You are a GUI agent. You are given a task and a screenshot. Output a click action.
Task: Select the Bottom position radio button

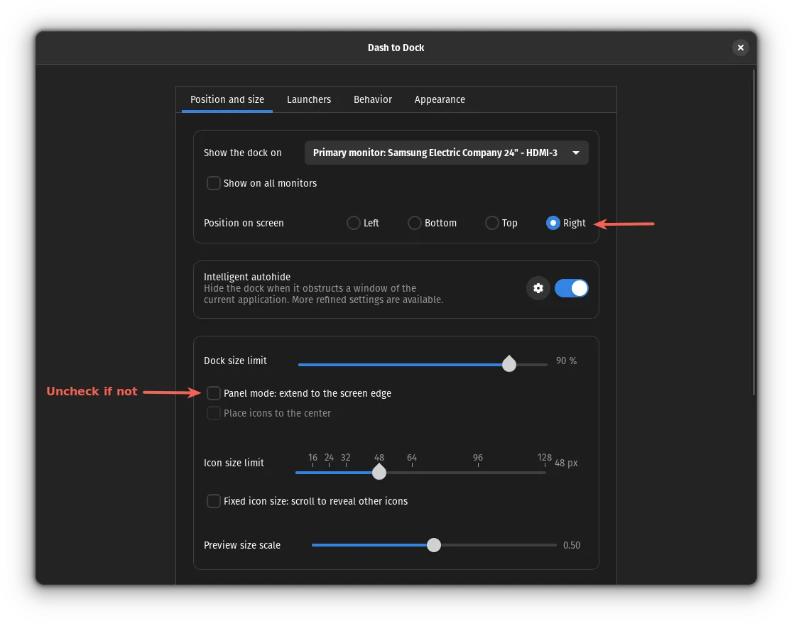coord(415,223)
